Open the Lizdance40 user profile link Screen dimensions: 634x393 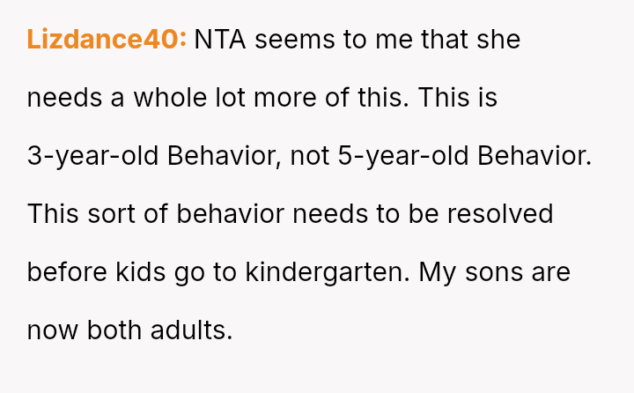point(106,40)
